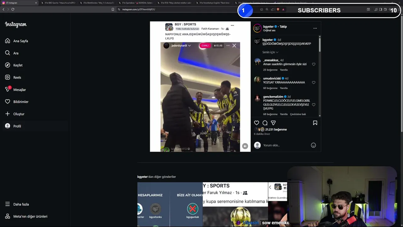Click the 6 dakika önce timestamp
Viewport: 403px width, 227px height.
click(x=262, y=134)
